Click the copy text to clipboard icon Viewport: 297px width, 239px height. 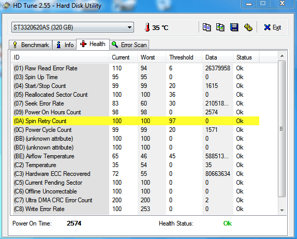pos(206,27)
